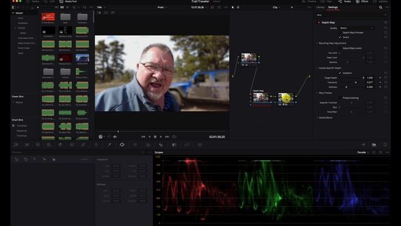
Task: Open the Magic Mask palette icon
Action: tap(148, 145)
